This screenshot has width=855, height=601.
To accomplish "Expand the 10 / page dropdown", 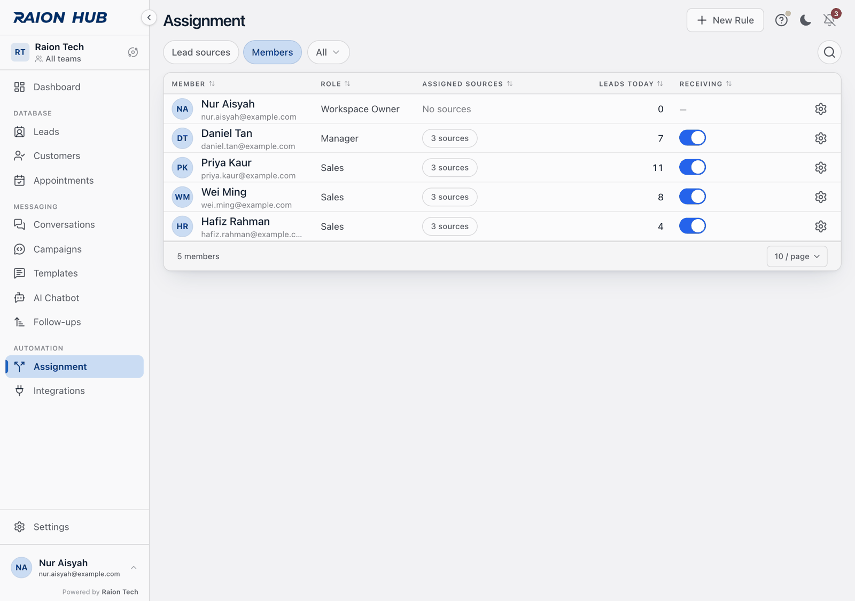I will click(797, 256).
